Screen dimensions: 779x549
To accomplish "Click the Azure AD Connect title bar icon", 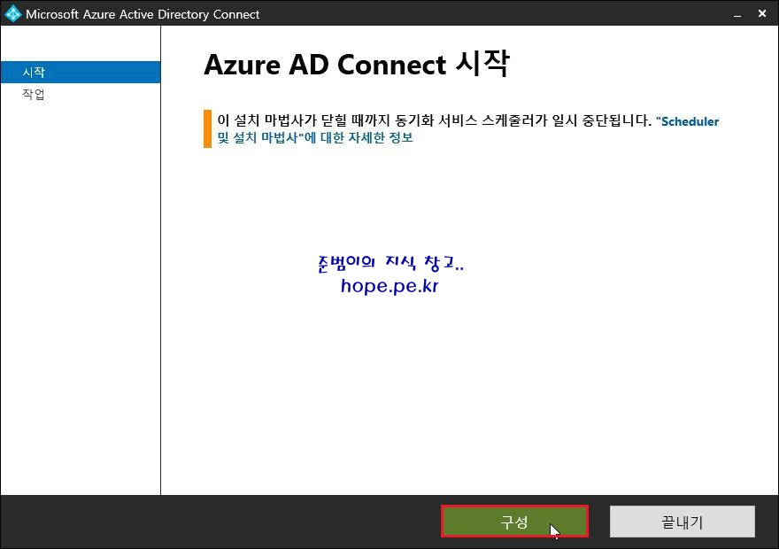I will point(12,13).
